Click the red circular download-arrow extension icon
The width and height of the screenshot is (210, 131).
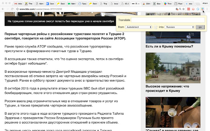click(x=193, y=9)
